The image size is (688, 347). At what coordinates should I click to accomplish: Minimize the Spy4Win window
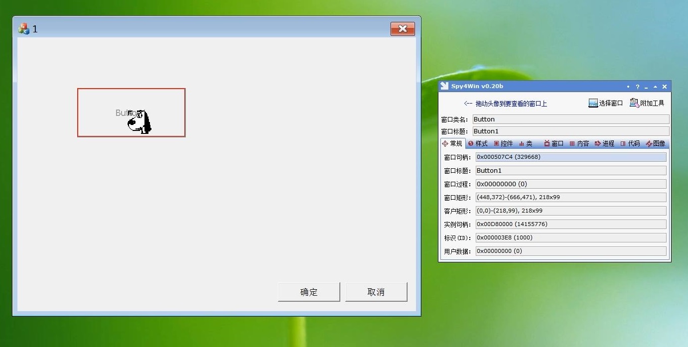(646, 87)
